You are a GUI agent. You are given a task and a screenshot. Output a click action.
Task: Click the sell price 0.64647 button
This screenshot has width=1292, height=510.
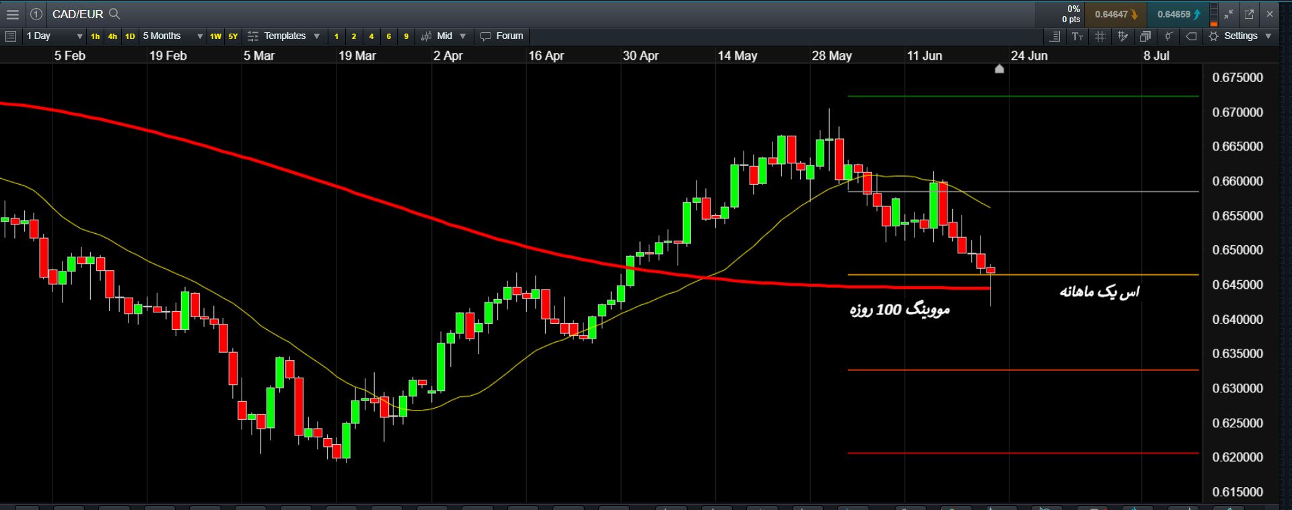pos(1116,14)
